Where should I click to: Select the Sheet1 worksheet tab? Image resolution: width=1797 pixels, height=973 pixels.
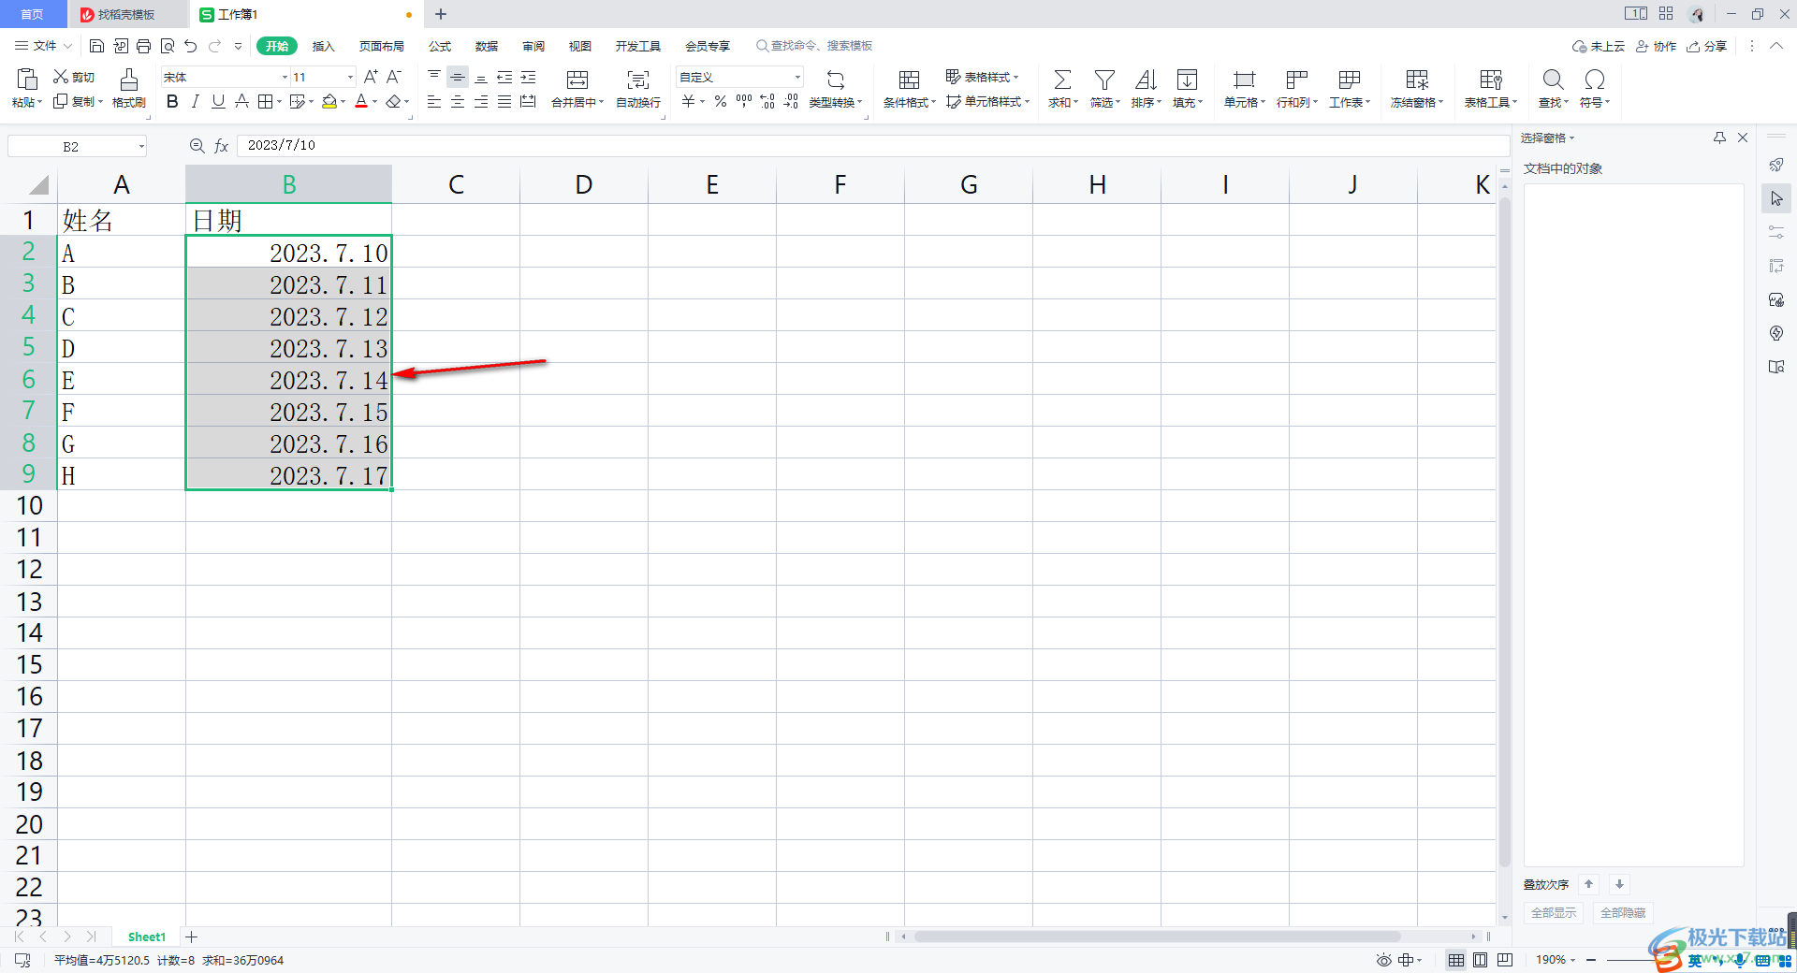[x=146, y=937]
